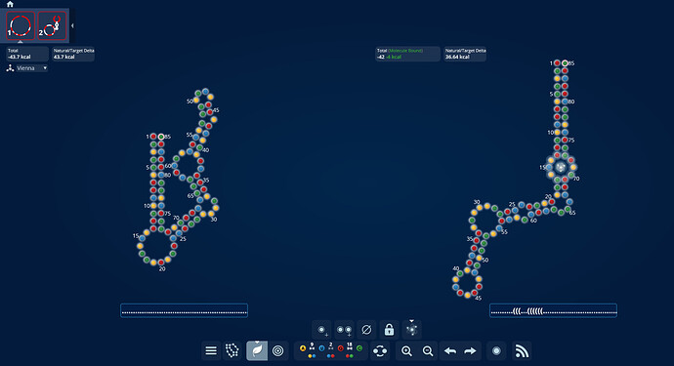Click the left Natural/Target Delta 43.7 kcal box
Screen dimensions: 674x366
pos(73,54)
